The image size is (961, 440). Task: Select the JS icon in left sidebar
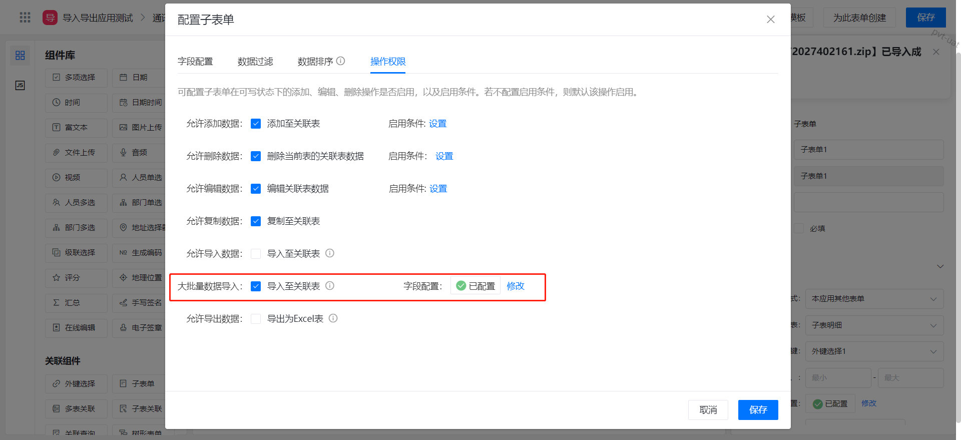(20, 85)
